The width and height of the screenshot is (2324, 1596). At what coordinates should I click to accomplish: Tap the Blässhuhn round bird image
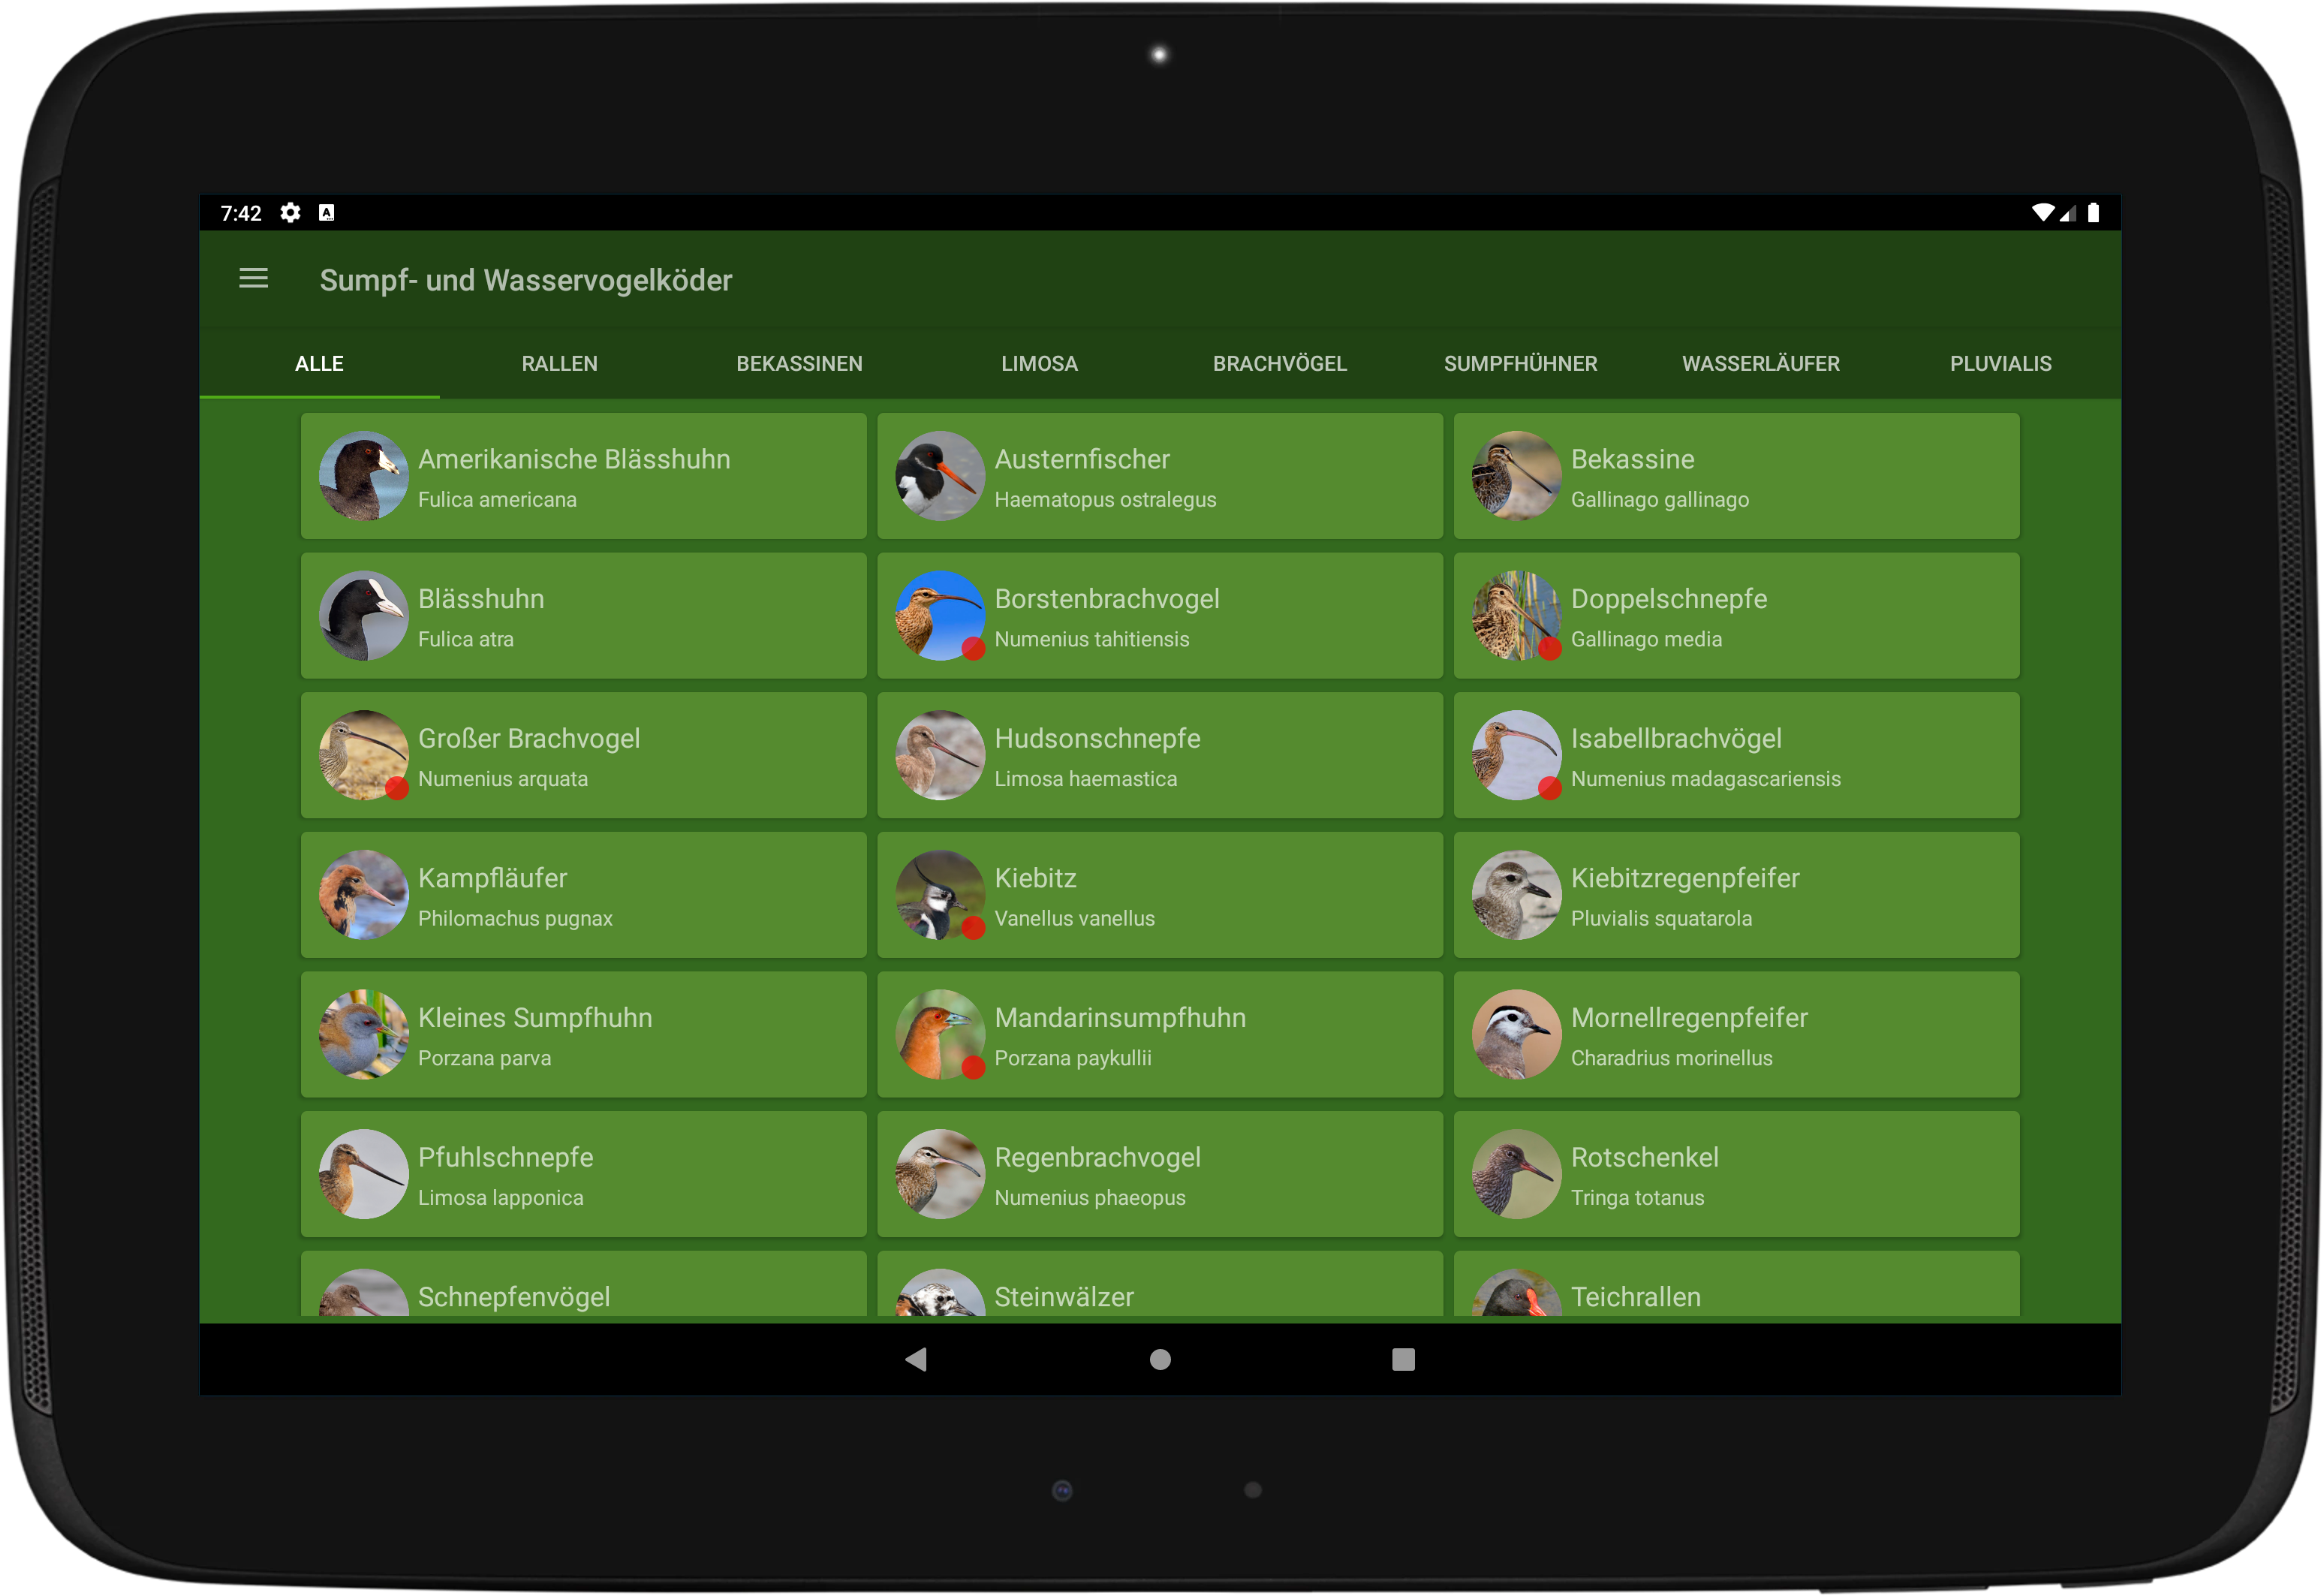click(364, 616)
